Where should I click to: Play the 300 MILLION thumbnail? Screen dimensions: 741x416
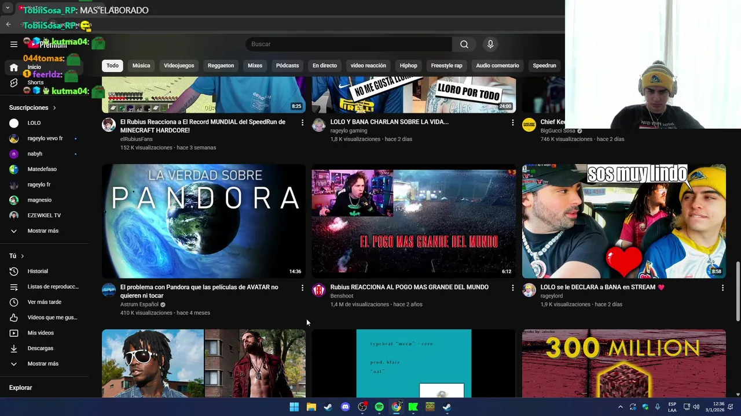click(623, 363)
